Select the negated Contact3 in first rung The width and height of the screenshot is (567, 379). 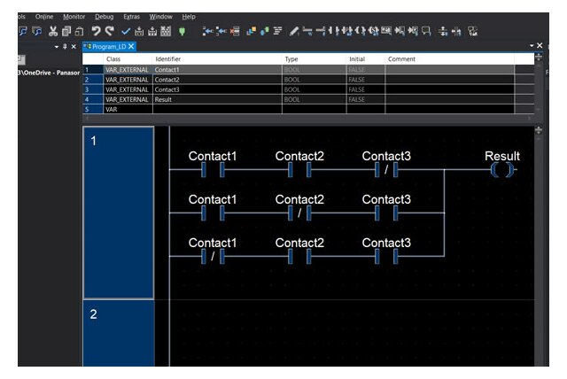pyautogui.click(x=386, y=169)
